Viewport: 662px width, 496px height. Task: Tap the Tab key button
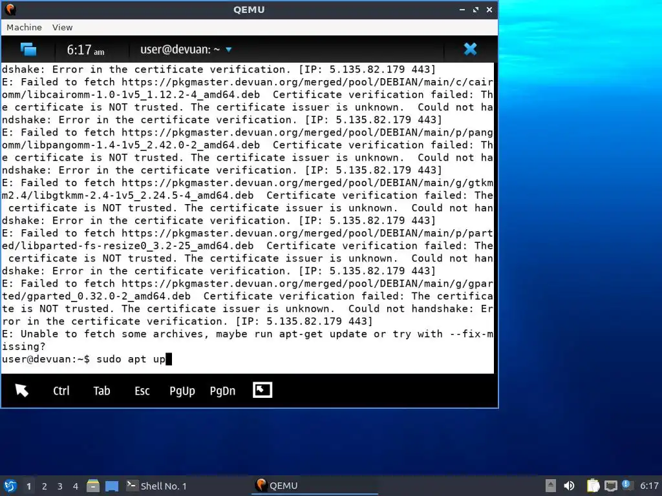click(x=101, y=391)
